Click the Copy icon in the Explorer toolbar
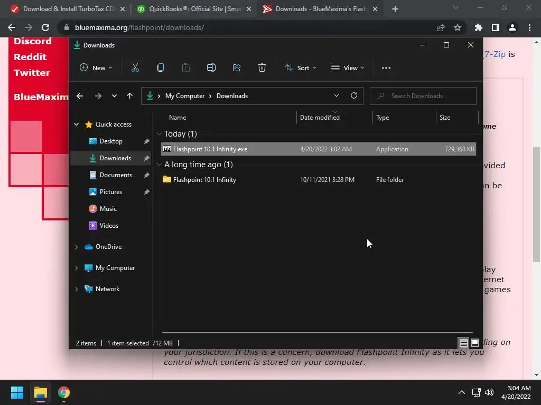 tap(161, 68)
